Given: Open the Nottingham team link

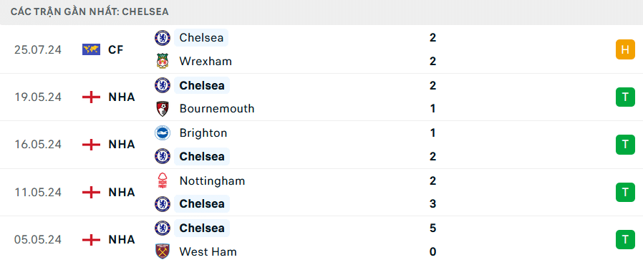Looking at the screenshot, I should tap(212, 180).
